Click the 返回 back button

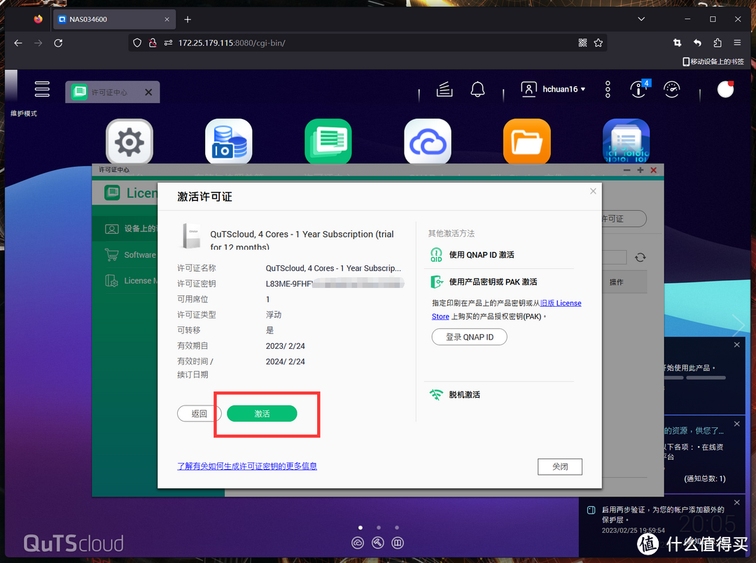[199, 413]
